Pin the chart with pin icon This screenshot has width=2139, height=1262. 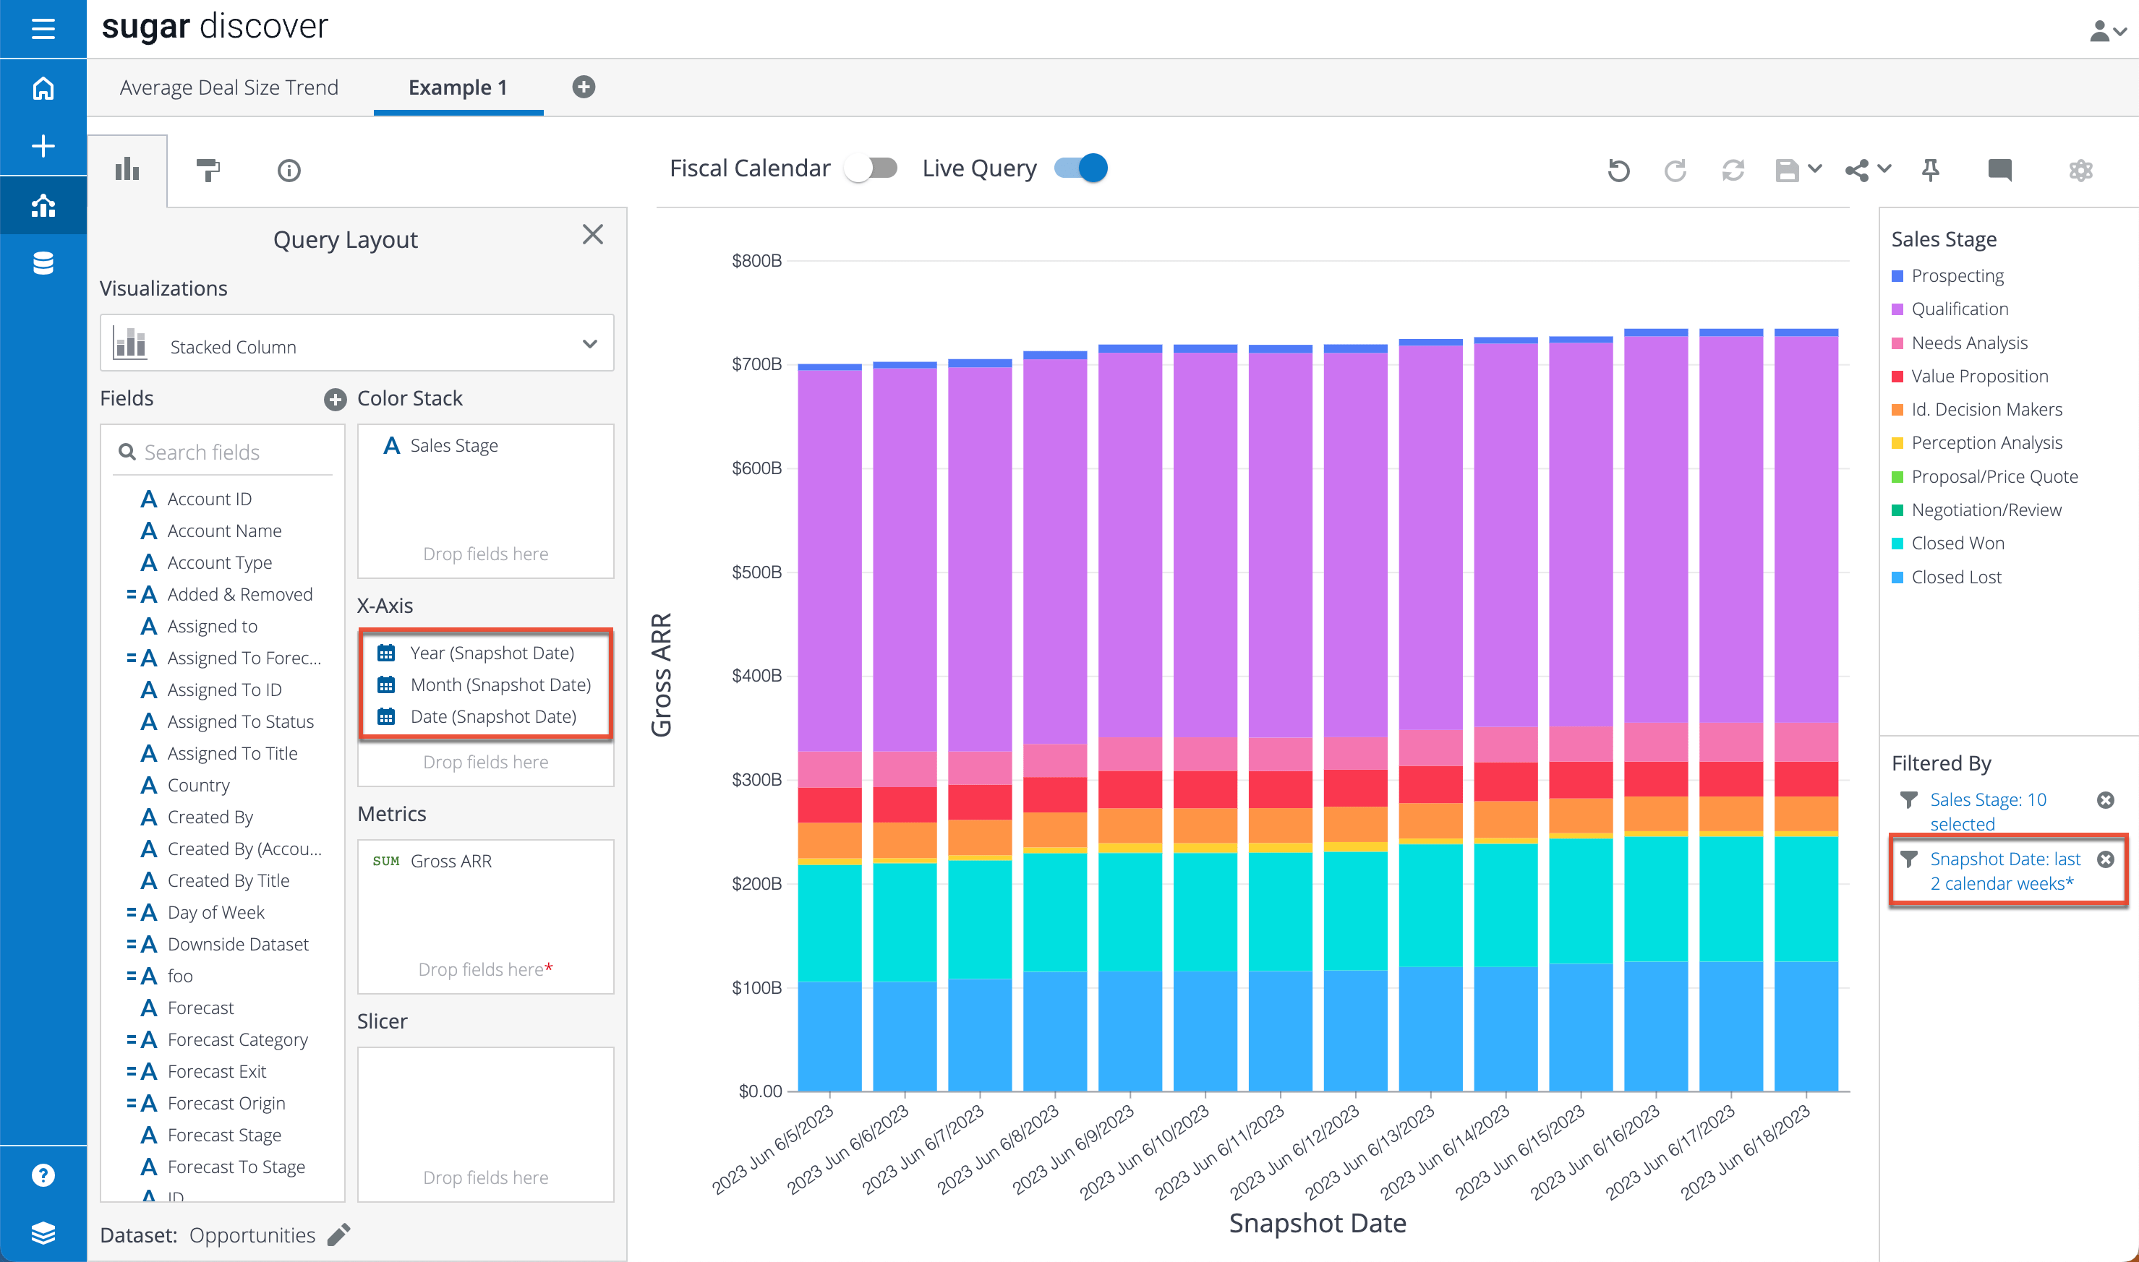click(1931, 171)
